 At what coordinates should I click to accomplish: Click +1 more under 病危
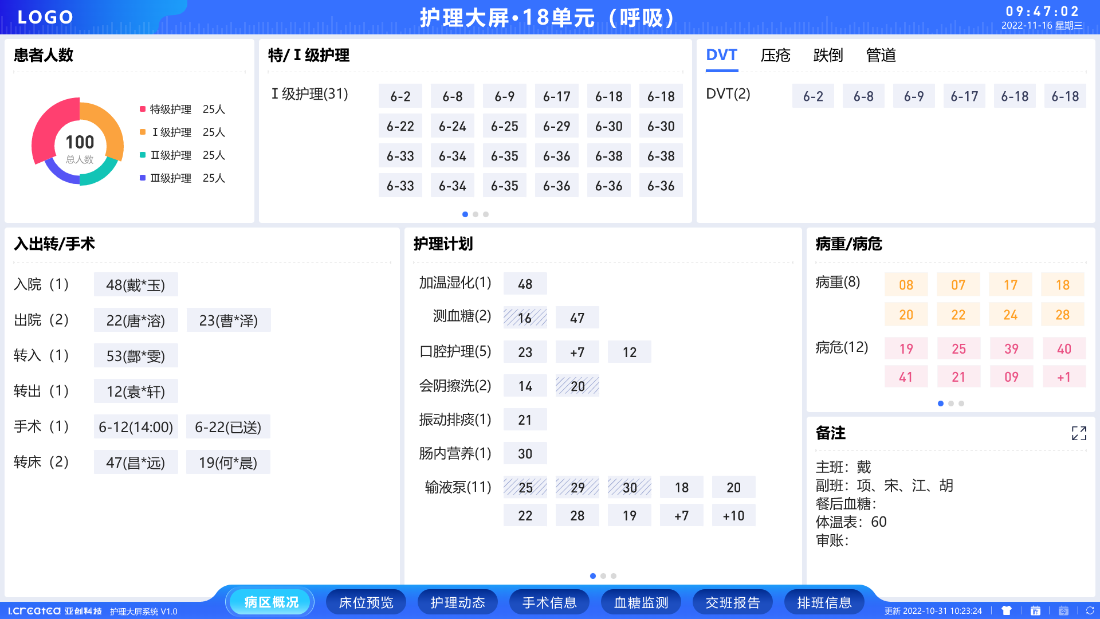click(1064, 377)
